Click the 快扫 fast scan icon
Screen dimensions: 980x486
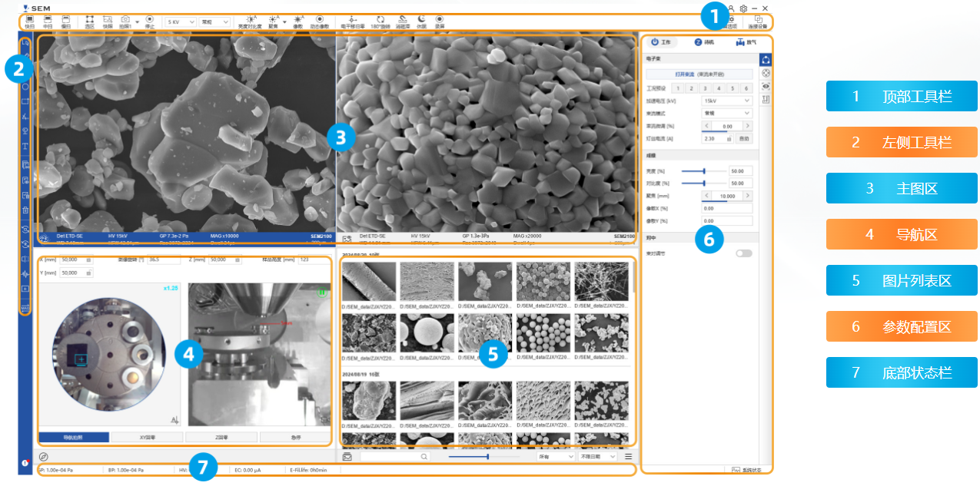[29, 18]
